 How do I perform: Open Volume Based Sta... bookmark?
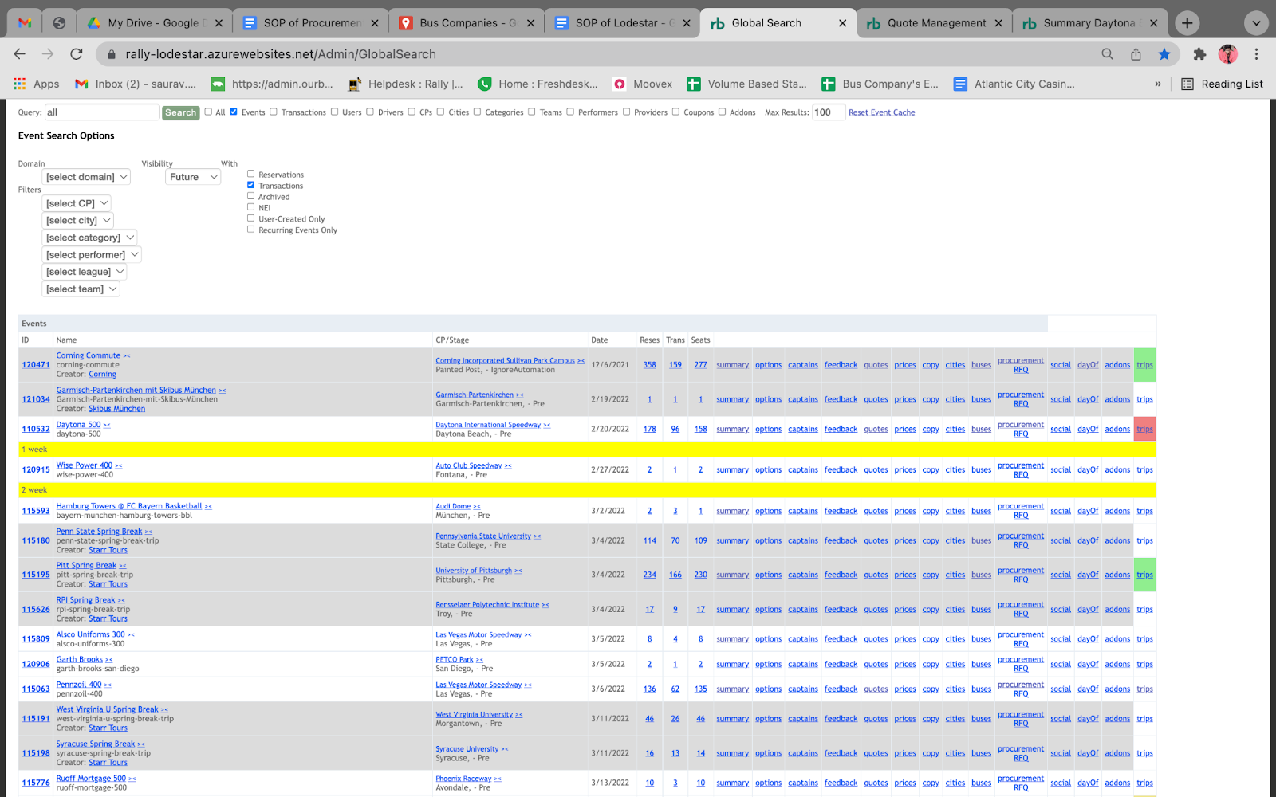pos(747,84)
